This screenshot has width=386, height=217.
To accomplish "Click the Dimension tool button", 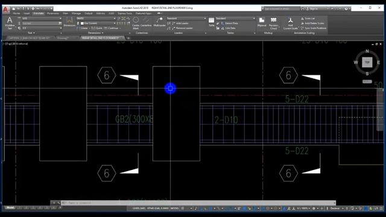I will 69,22.
